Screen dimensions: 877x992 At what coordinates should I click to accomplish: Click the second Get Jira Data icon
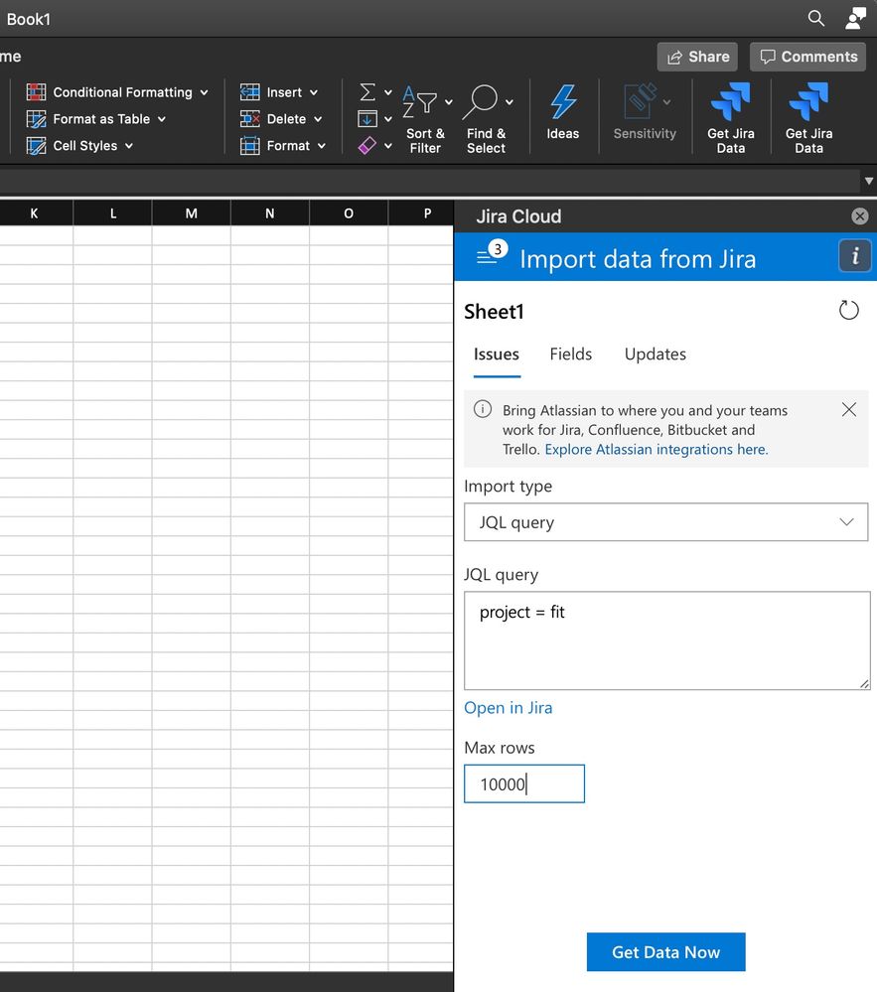808,101
